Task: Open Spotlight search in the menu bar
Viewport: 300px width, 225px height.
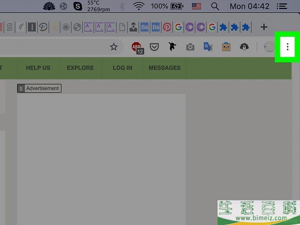Action: click(x=215, y=6)
